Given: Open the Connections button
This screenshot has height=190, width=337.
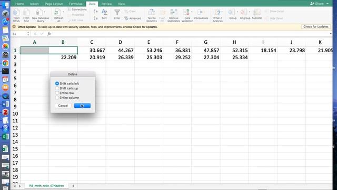Looking at the screenshot, I should [77, 9].
